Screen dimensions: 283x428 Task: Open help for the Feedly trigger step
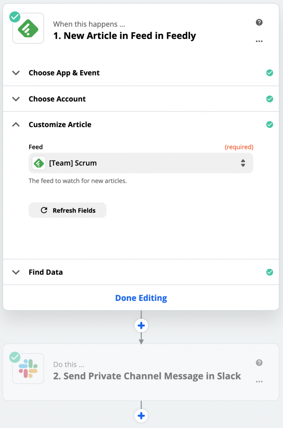point(259,23)
